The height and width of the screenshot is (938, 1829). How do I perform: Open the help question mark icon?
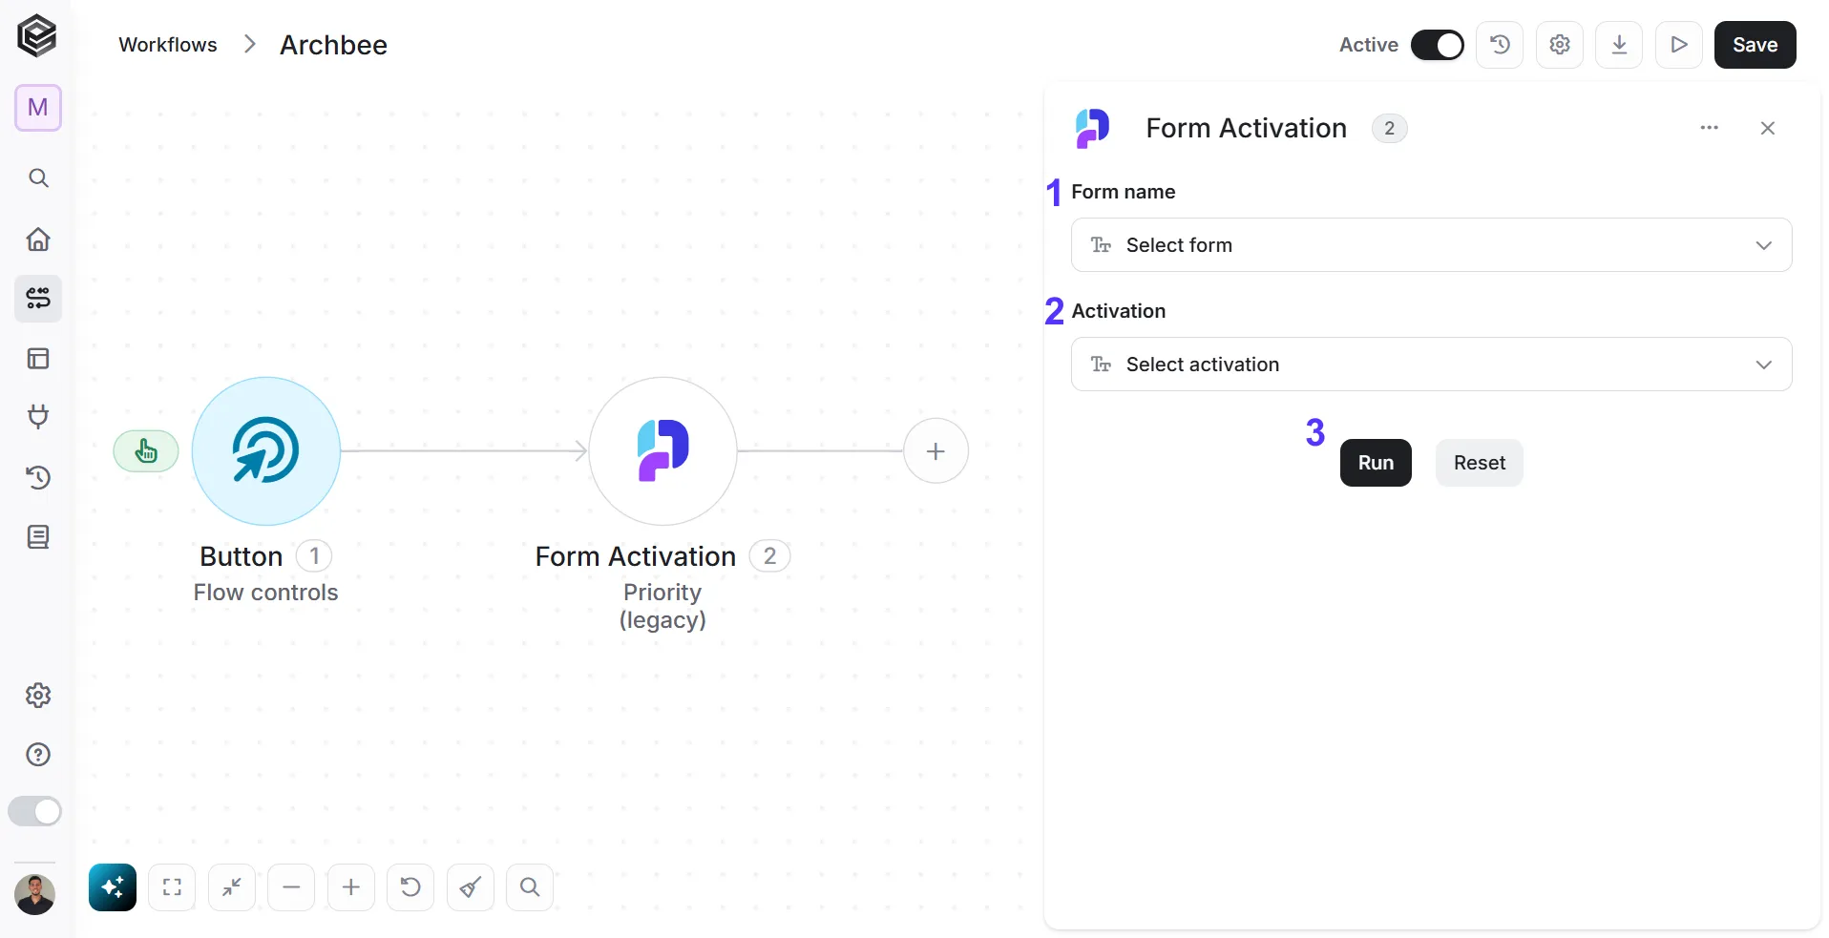(38, 755)
